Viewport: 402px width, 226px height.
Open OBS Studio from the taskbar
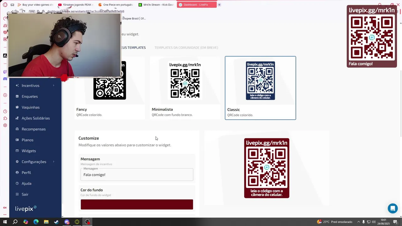point(87,222)
